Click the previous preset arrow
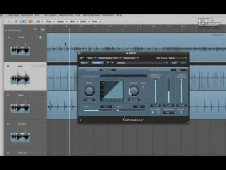The height and width of the screenshot is (170, 226). click(108, 63)
